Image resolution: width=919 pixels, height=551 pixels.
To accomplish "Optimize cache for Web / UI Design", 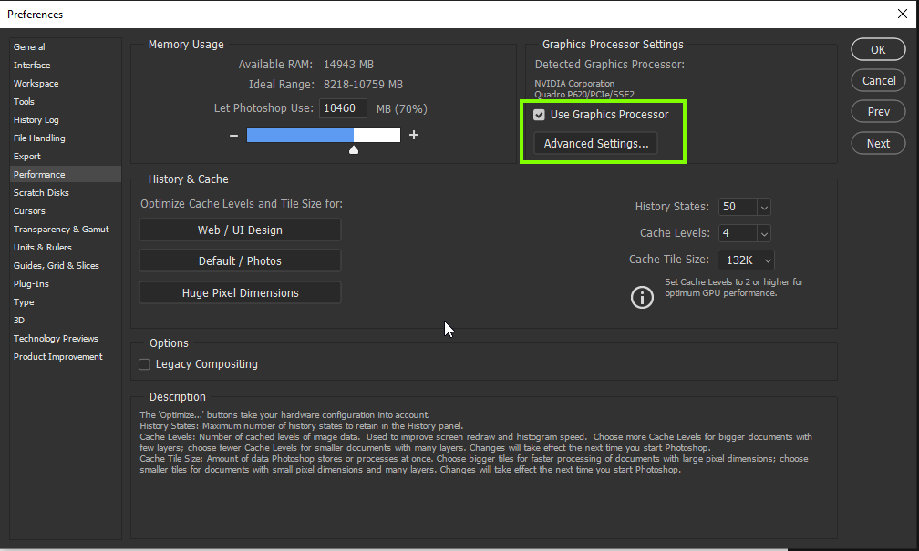I will pos(239,230).
